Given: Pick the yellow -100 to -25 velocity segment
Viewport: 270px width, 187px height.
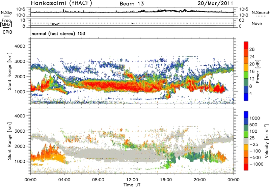Looking at the screenshot, I should click(x=246, y=148).
